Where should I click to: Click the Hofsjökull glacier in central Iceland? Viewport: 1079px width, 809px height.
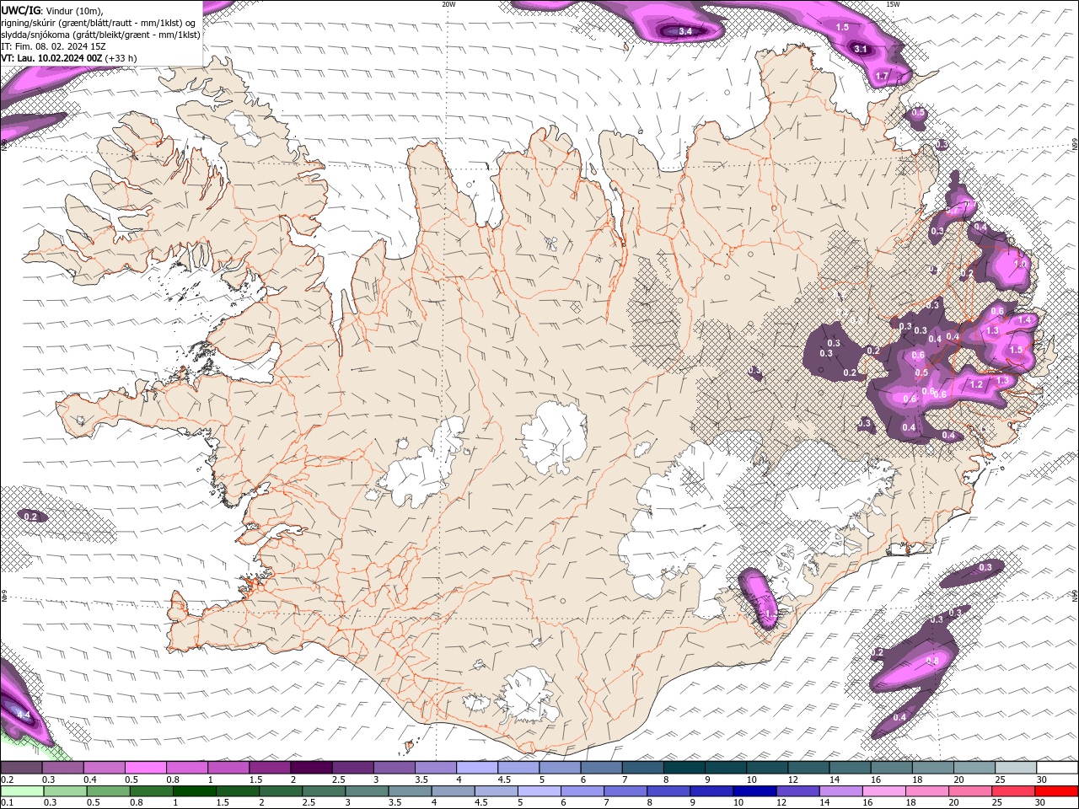point(554,437)
